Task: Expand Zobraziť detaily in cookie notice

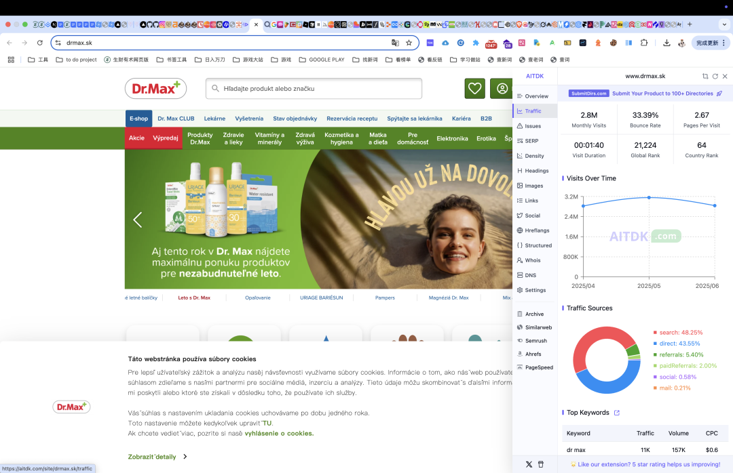Action: [157, 457]
